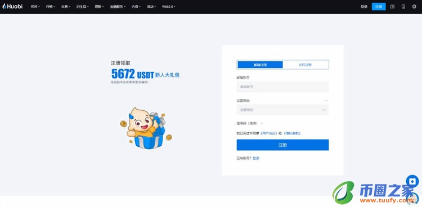Viewport: 422px width, 207px height.
Task: Toggle password visibility eye icon in password field
Action: (x=324, y=110)
